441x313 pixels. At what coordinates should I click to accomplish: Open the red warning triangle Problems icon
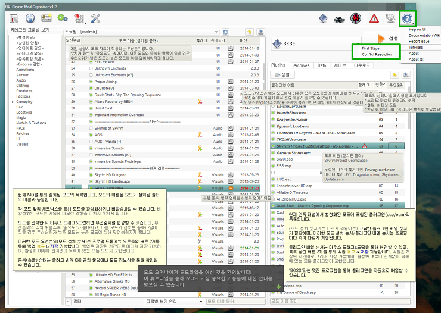click(x=374, y=19)
